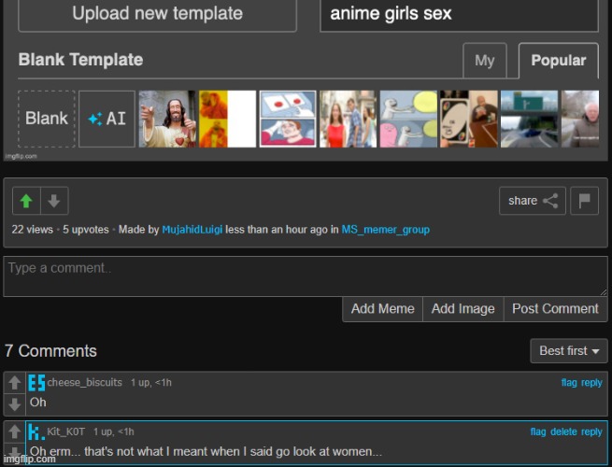Click the Upload new template button
Viewport: 612px width, 467px height.
point(157,14)
